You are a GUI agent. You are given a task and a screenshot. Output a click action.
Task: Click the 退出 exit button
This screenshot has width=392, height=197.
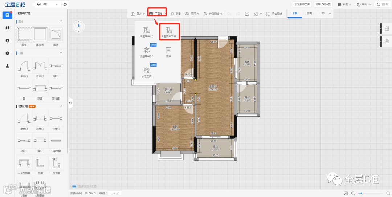[x=382, y=4]
